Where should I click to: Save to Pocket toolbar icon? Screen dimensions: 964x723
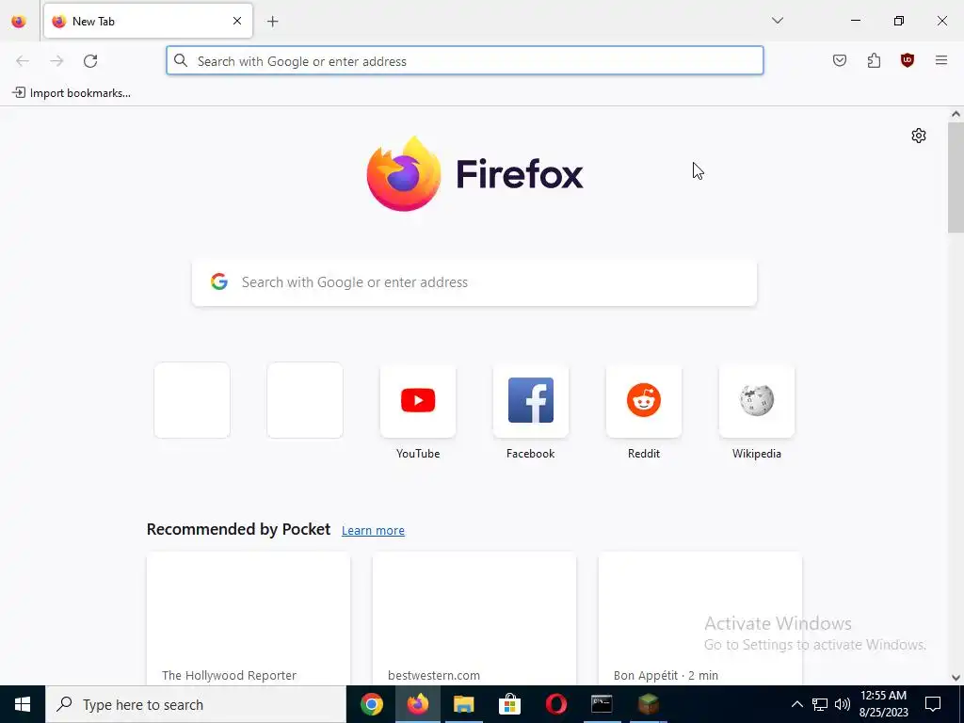[839, 60]
